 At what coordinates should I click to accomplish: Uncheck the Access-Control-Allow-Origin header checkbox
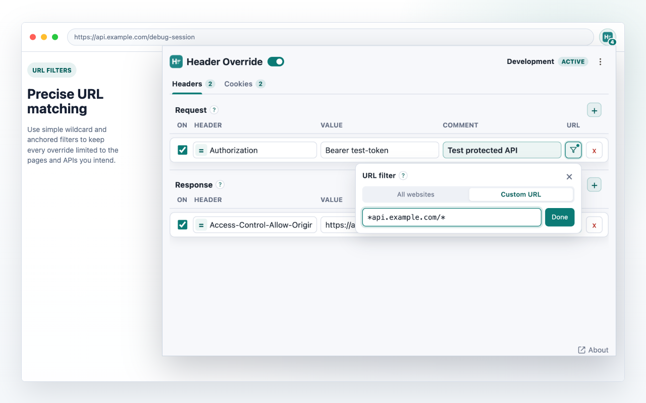[x=183, y=225]
